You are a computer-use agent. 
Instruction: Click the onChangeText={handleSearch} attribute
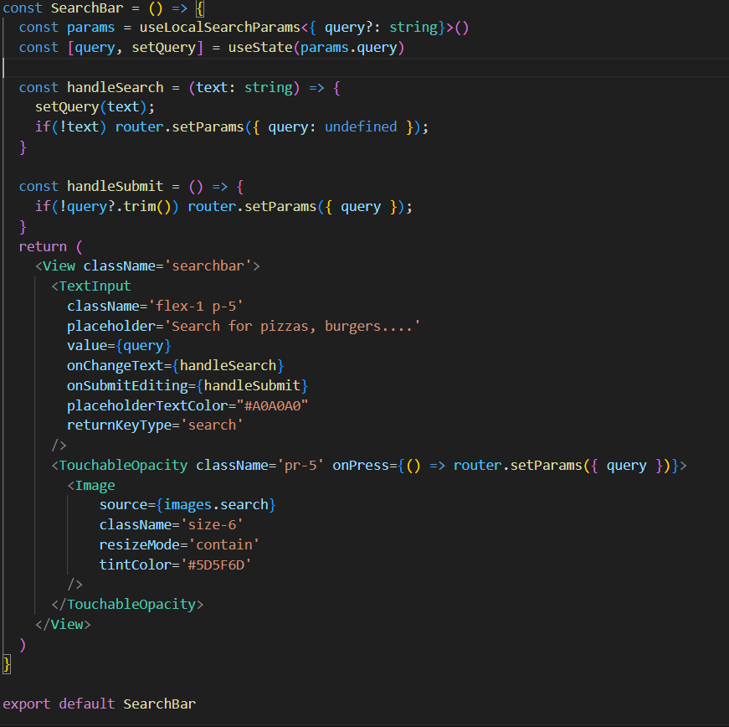click(176, 365)
